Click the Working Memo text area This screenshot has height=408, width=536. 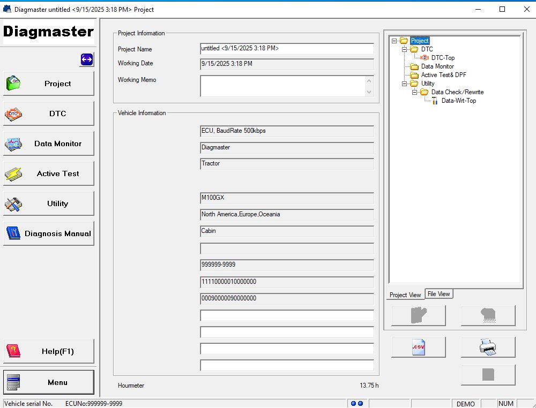pyautogui.click(x=282, y=86)
